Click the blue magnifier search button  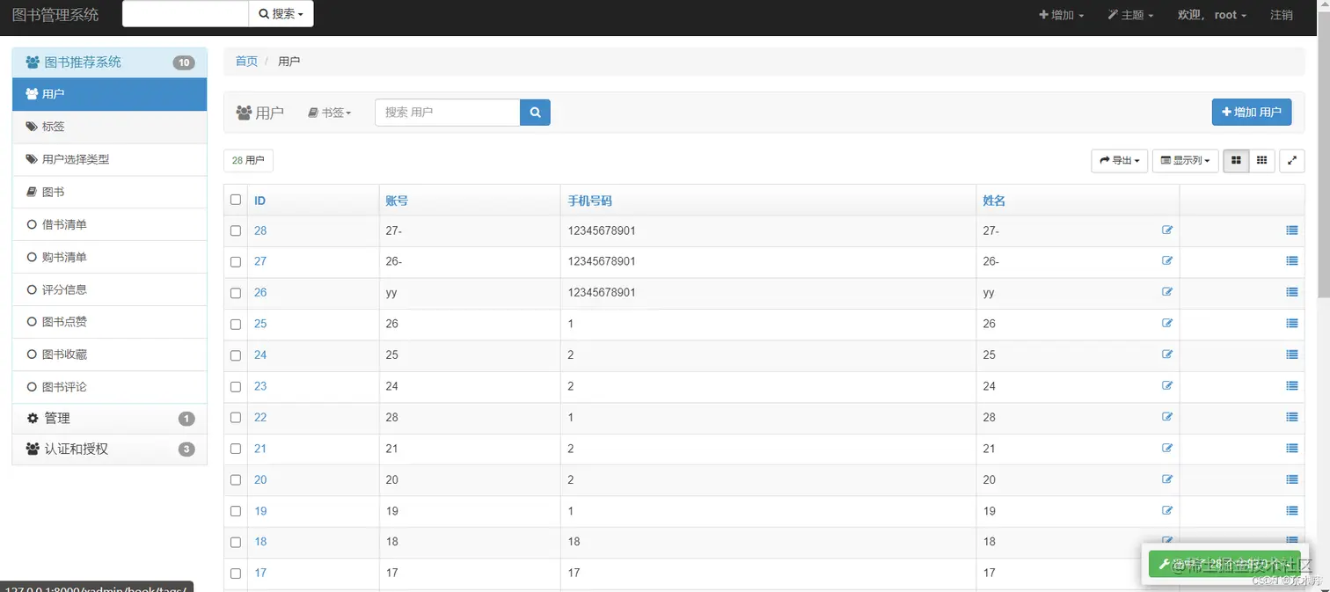click(535, 113)
